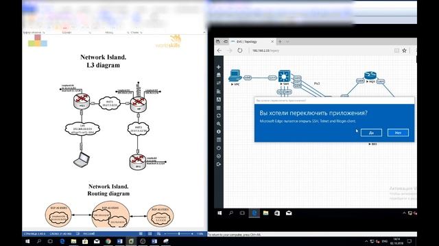This screenshot has height=246, width=439.
Task: Show the status info icon in EVE sidebar
Action: click(219, 132)
